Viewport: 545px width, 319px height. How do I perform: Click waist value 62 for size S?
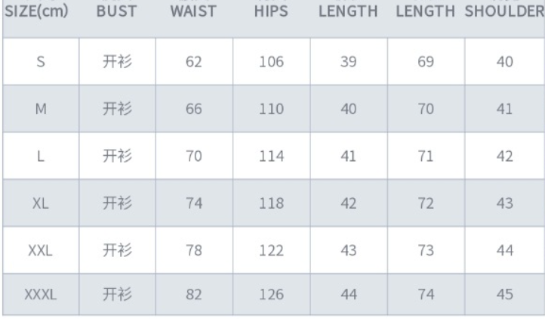(194, 62)
